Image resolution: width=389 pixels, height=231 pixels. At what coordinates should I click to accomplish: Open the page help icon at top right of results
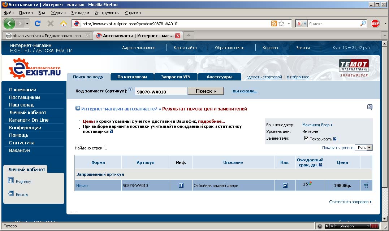(x=369, y=107)
